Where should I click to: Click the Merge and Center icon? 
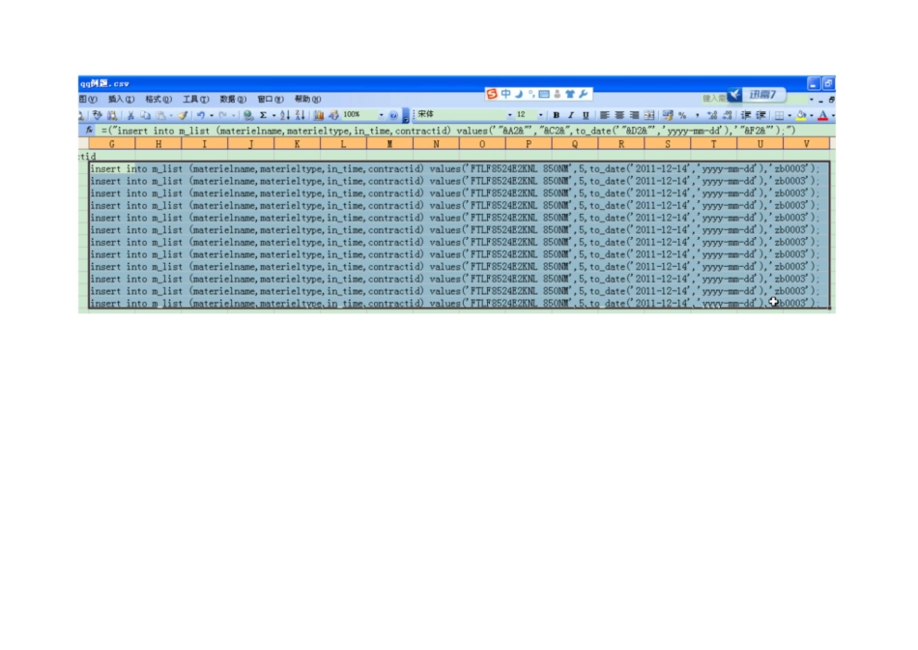click(x=649, y=115)
